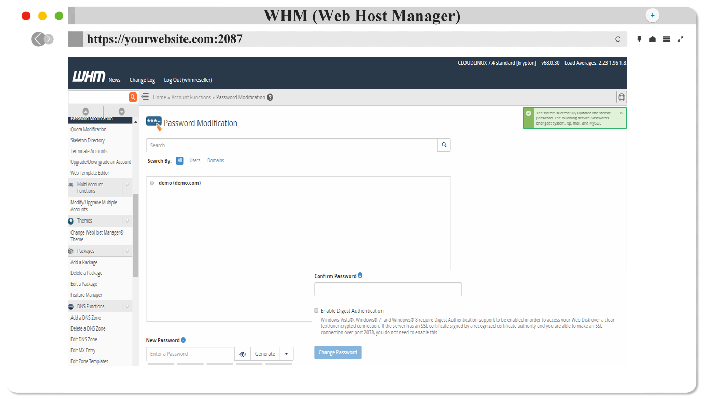Image resolution: width=706 pixels, height=399 pixels.
Task: Click the Account Functions breadcrumb link
Action: [x=191, y=97]
